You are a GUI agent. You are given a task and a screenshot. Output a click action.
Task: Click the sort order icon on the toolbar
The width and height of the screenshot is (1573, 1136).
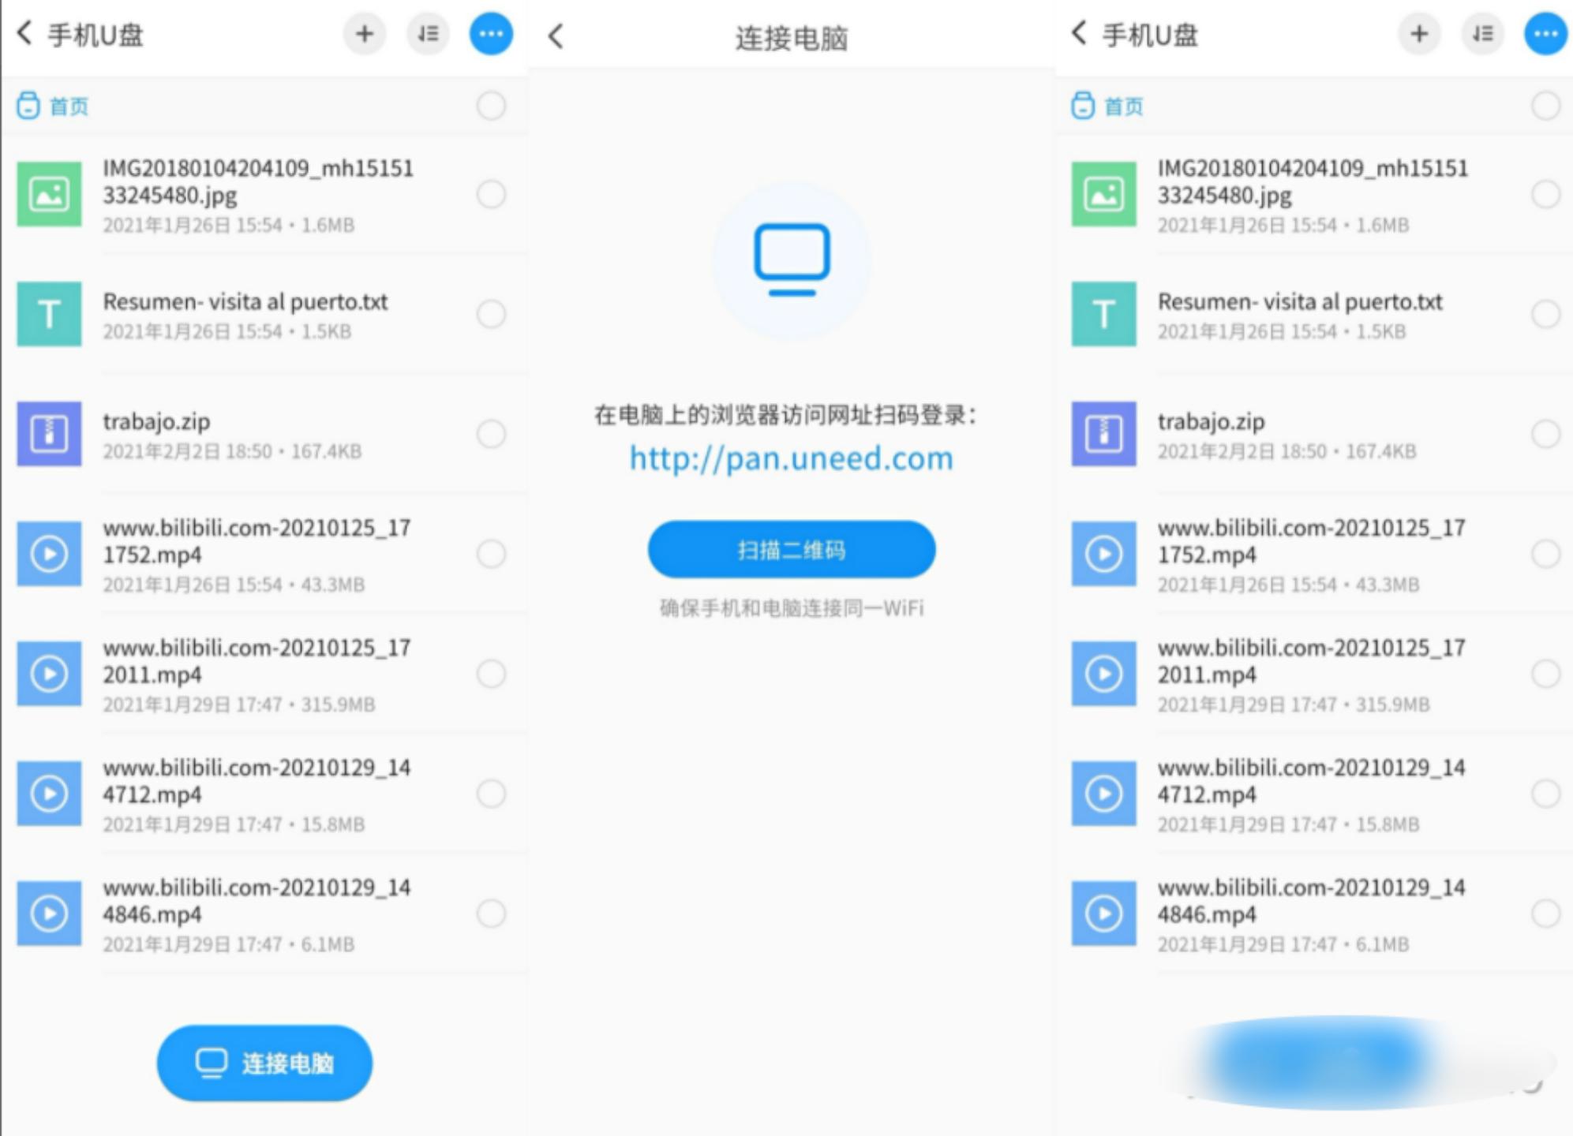427,34
